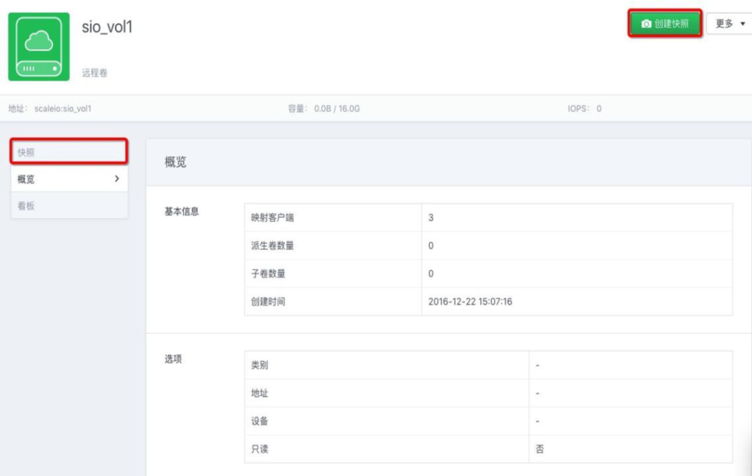The height and width of the screenshot is (476, 752).
Task: Open the 更多 dropdown menu
Action: pos(729,24)
